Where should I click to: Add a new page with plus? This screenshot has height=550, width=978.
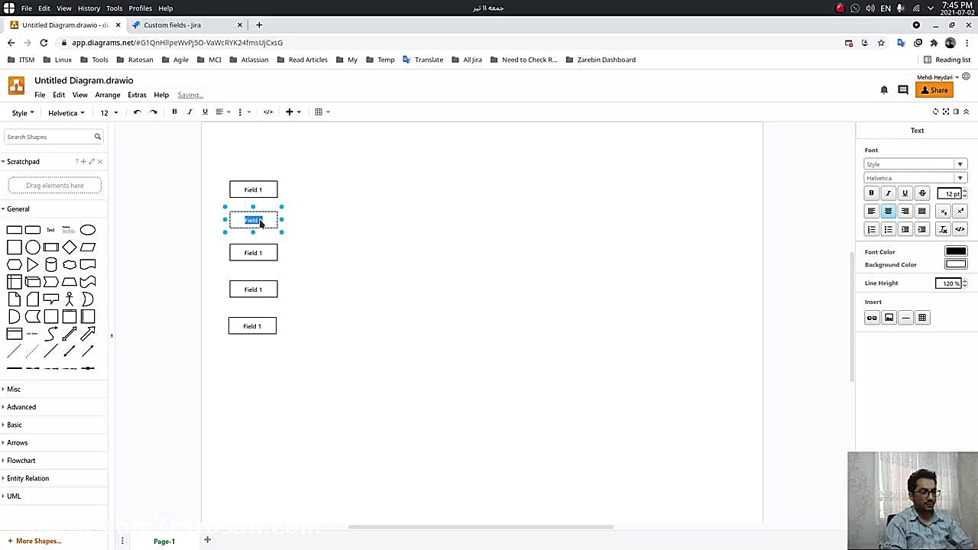(x=207, y=541)
